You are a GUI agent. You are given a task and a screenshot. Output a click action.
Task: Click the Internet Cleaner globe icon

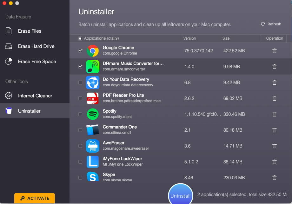[x=9, y=95]
